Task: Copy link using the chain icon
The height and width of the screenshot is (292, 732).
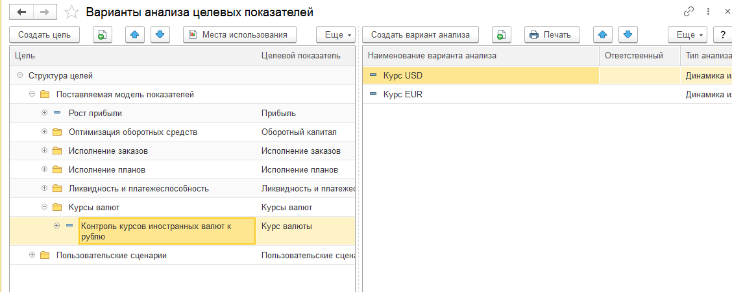Action: coord(689,12)
